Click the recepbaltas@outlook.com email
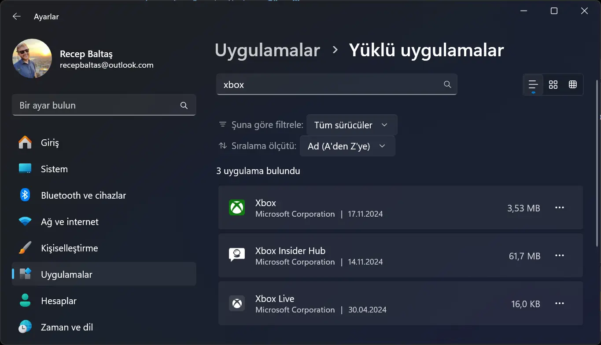 pyautogui.click(x=107, y=65)
